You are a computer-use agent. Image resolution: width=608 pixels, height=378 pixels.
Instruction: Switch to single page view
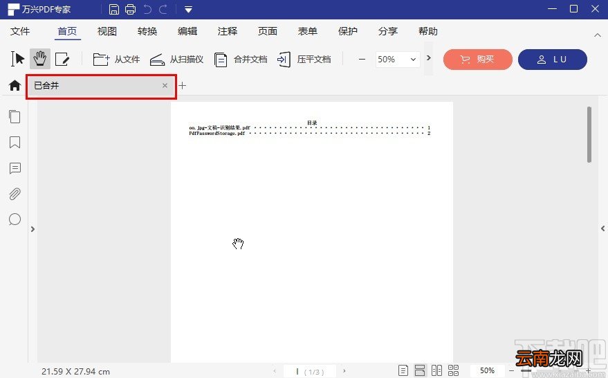coord(403,371)
